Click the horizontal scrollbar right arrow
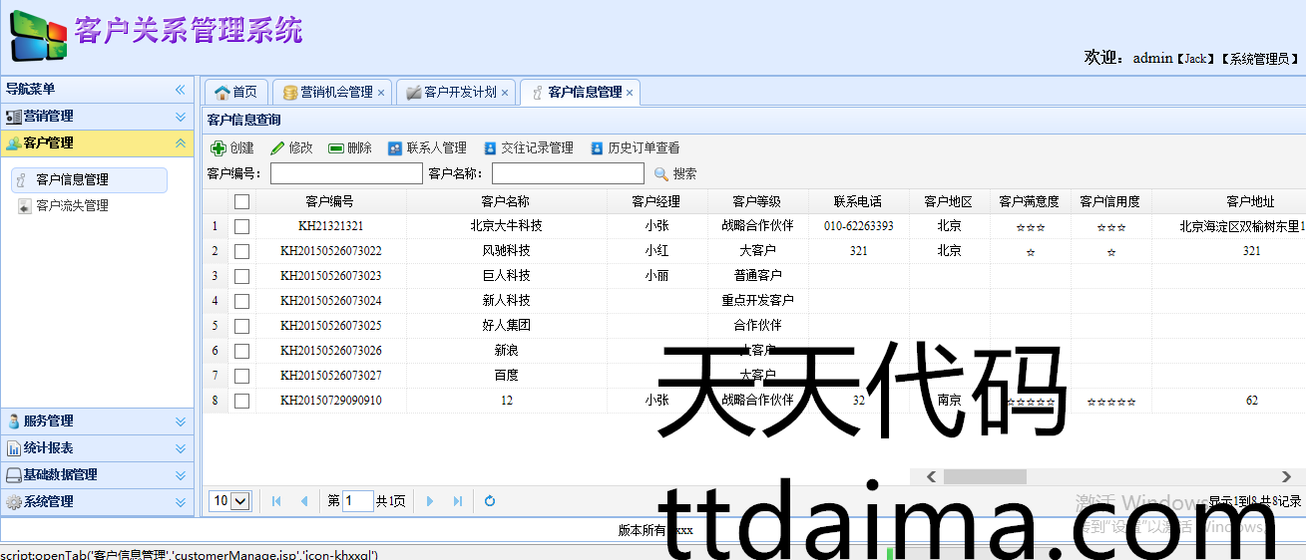 pos(1286,477)
